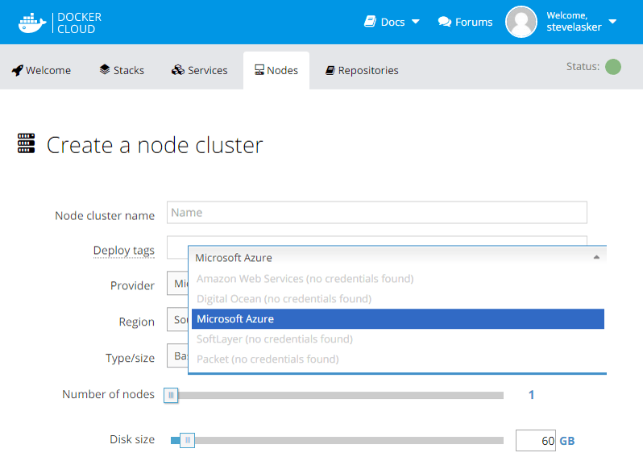The image size is (643, 461).
Task: Click the Repositories book icon
Action: point(330,71)
